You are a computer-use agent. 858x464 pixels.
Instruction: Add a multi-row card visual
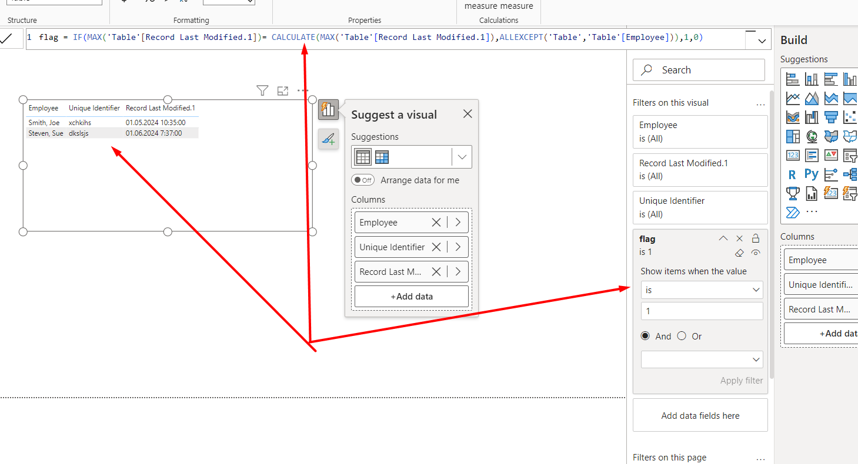click(812, 156)
